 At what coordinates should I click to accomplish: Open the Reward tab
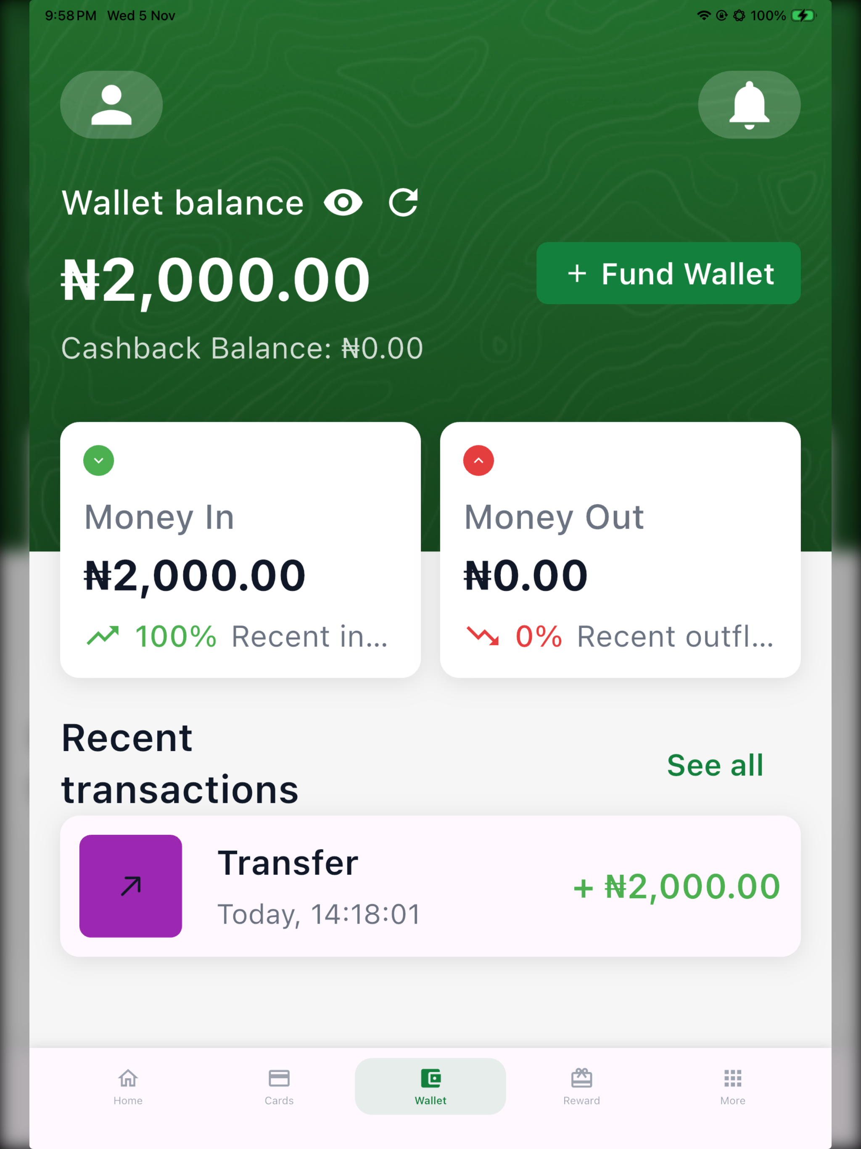point(581,1086)
